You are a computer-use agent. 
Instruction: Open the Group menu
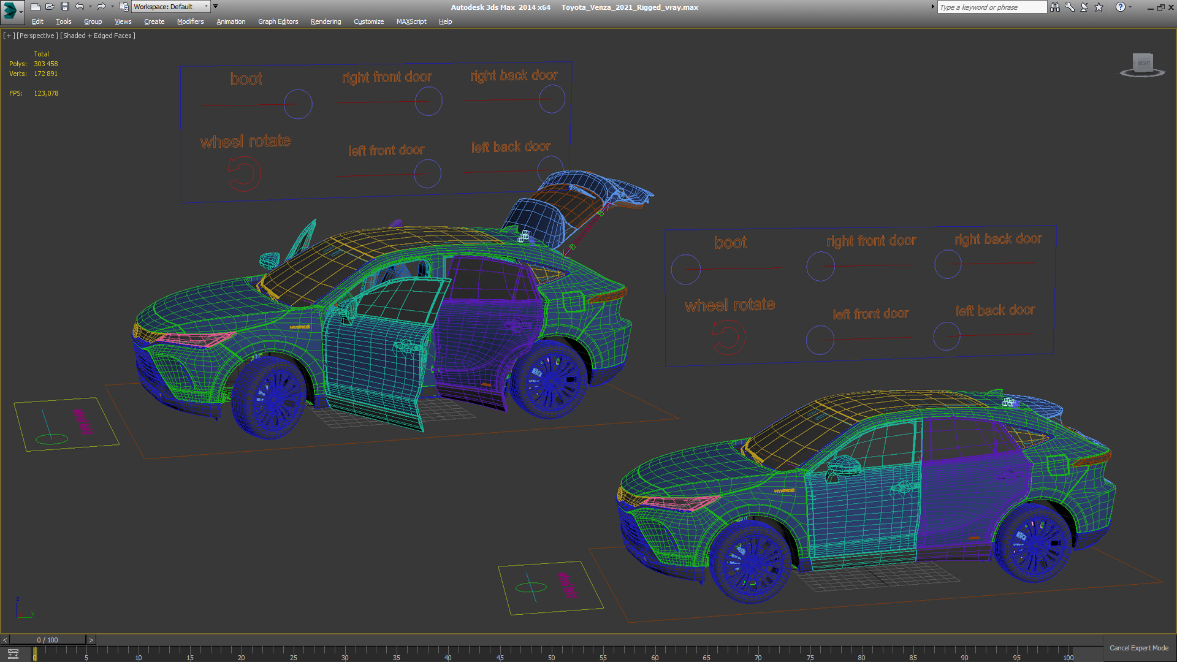93,21
